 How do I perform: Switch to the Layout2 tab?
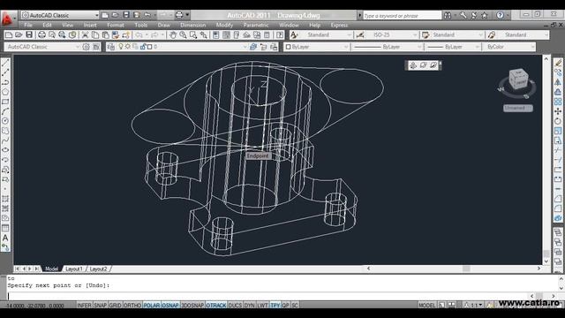(x=98, y=269)
